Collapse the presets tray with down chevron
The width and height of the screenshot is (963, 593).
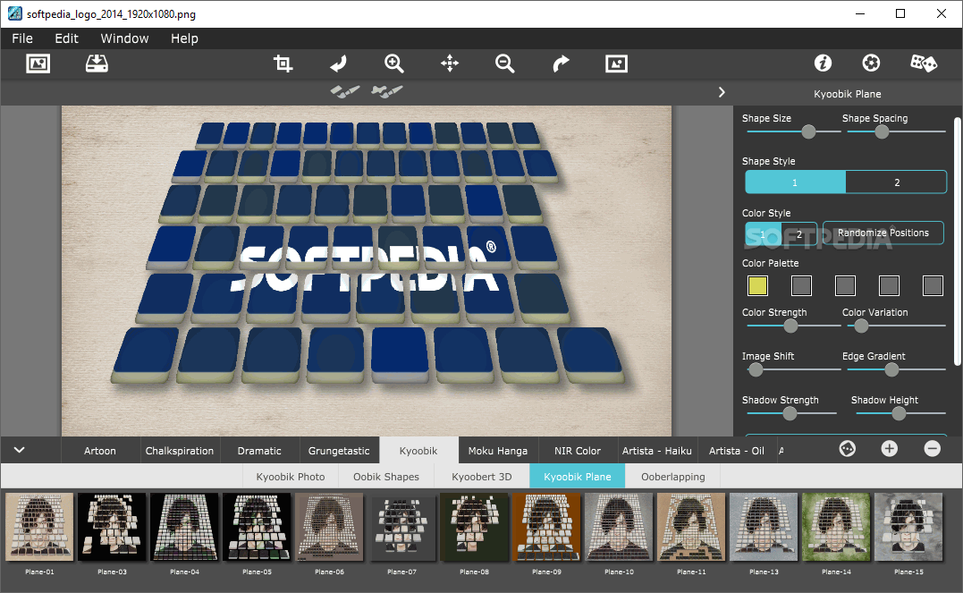[19, 450]
